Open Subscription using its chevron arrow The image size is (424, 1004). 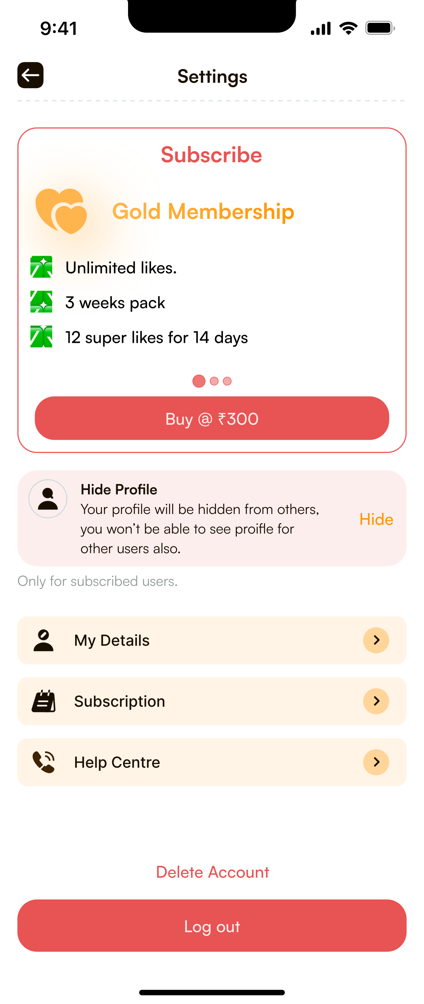click(x=376, y=701)
